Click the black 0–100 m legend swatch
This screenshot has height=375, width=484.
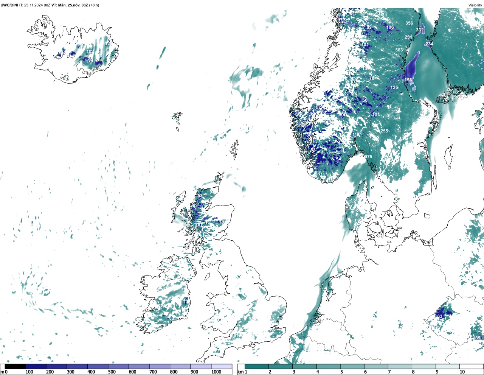point(15,367)
